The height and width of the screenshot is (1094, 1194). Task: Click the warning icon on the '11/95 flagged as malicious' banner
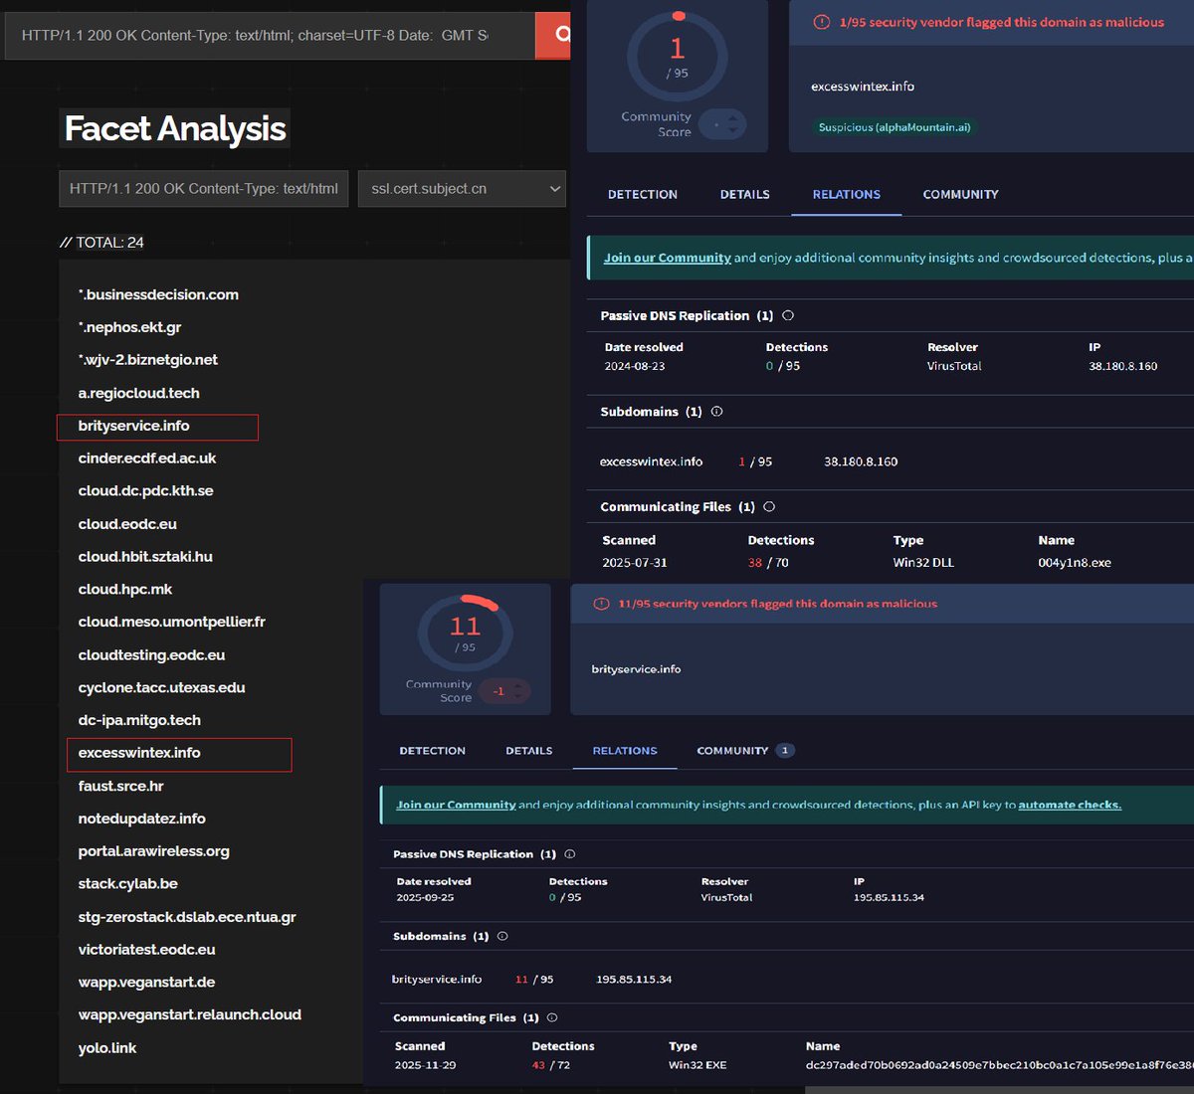pos(602,605)
